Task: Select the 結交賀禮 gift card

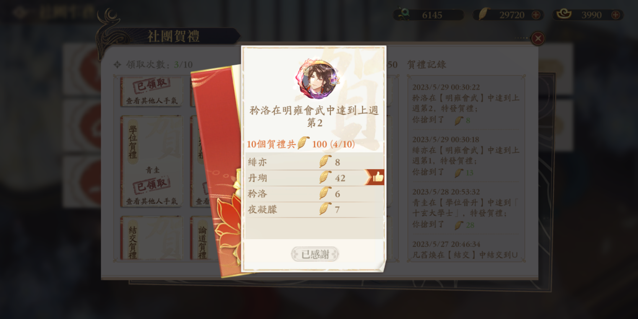Action: point(152,238)
